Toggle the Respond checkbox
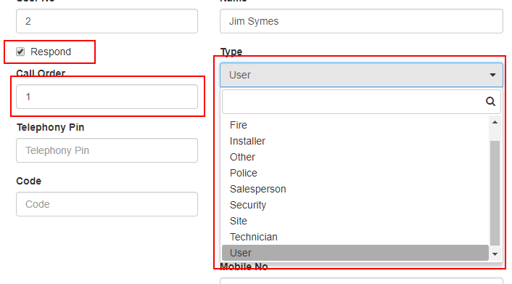The image size is (512, 284). point(20,52)
